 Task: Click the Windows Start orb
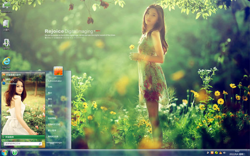coord(5,153)
